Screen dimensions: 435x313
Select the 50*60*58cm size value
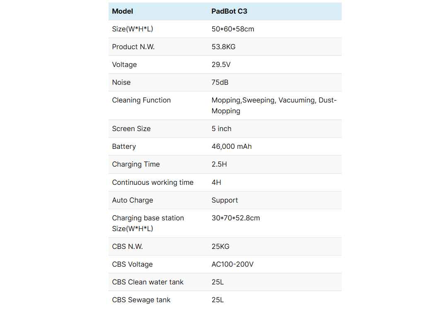pyautogui.click(x=233, y=29)
